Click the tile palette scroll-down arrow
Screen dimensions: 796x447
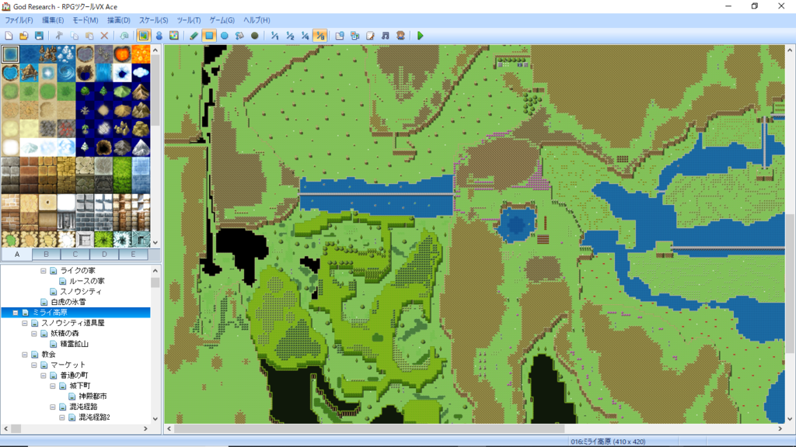tap(155, 243)
